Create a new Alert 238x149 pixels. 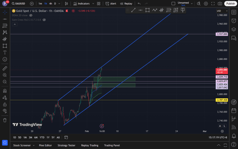(x=111, y=4)
